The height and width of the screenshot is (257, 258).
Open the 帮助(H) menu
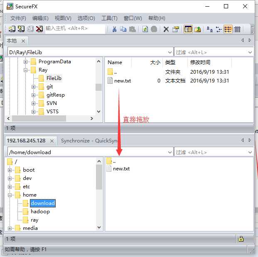(157, 18)
